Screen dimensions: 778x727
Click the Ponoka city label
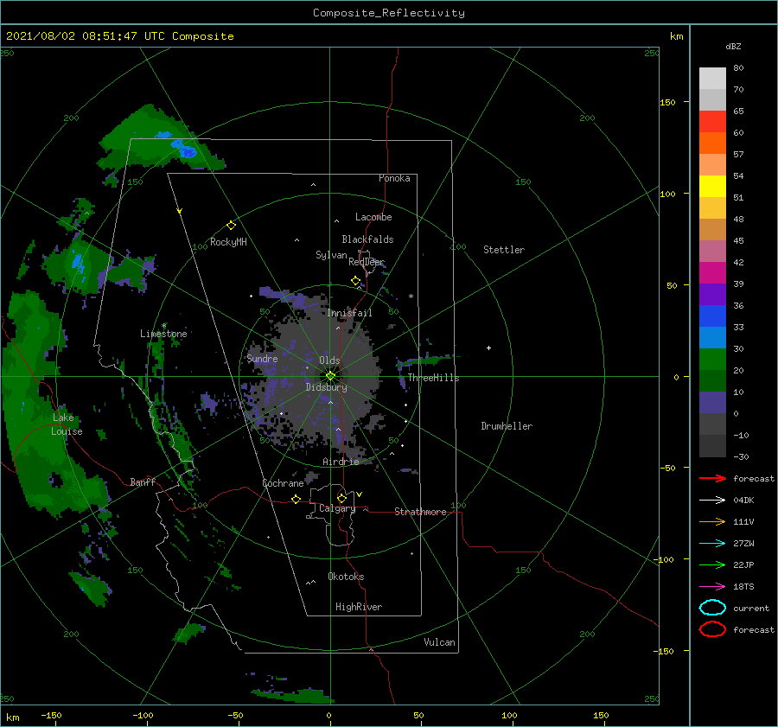(394, 178)
